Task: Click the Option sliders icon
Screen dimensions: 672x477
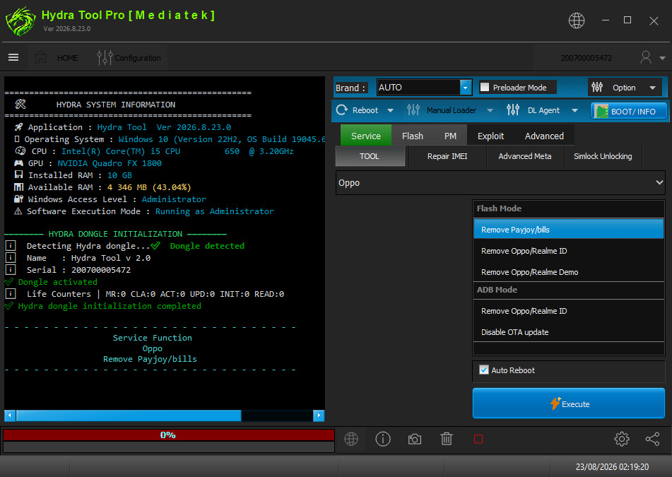Action: 597,88
